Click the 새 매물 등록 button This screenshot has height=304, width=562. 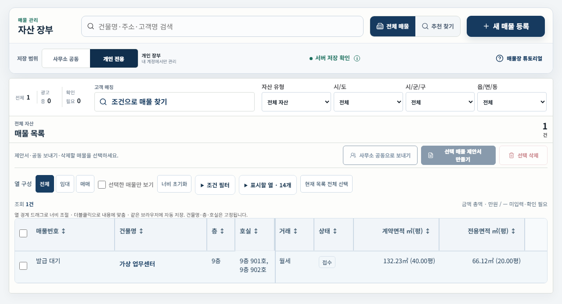click(506, 26)
